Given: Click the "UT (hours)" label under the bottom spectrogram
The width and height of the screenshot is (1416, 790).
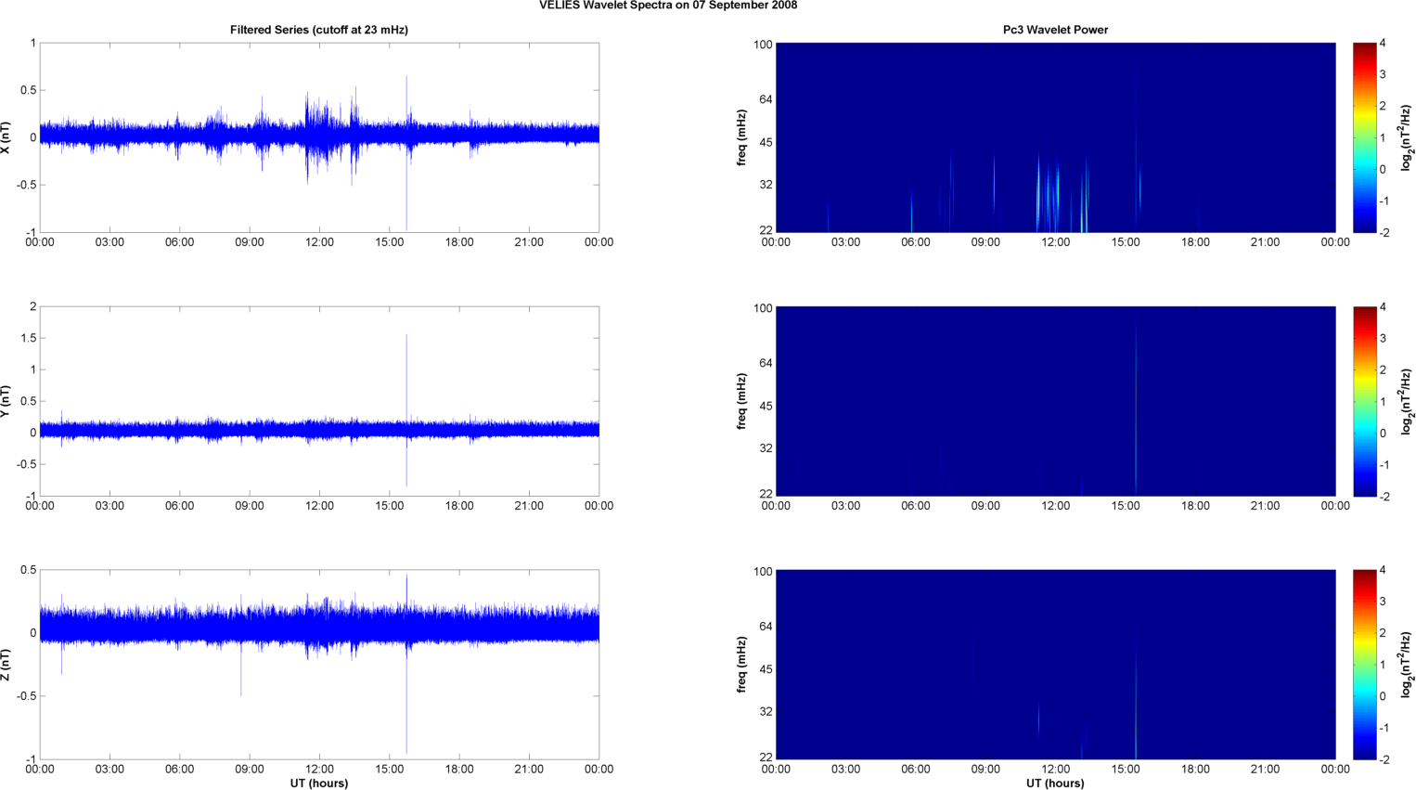Looking at the screenshot, I should point(1055,783).
